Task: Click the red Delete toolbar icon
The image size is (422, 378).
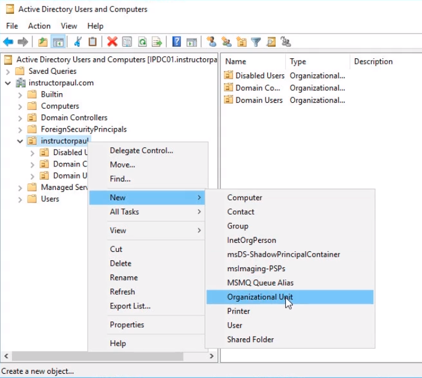Action: click(x=112, y=41)
